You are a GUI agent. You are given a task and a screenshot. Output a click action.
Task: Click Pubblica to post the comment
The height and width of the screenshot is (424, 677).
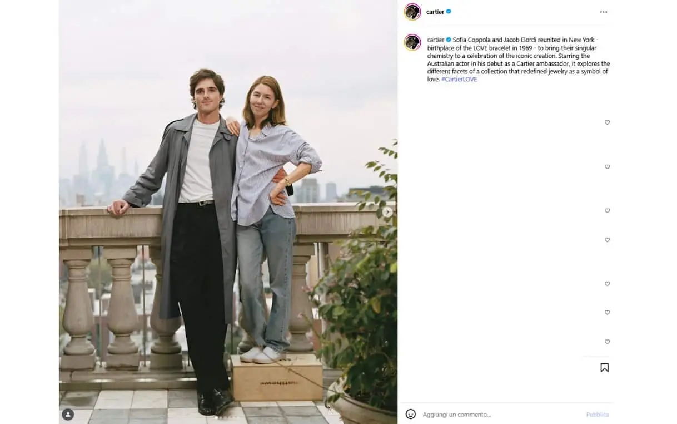(x=598, y=415)
